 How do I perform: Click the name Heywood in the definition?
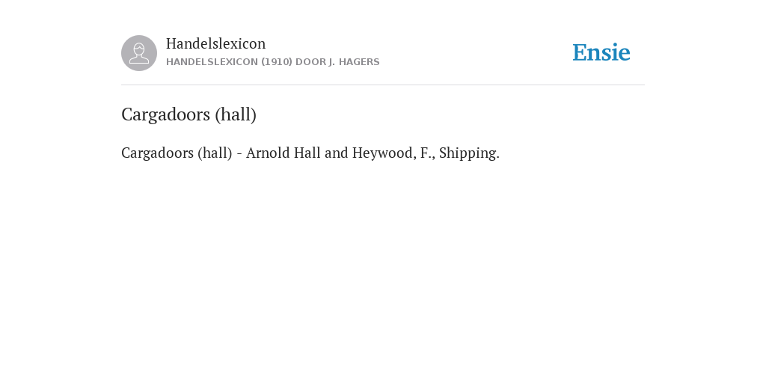[x=384, y=153]
